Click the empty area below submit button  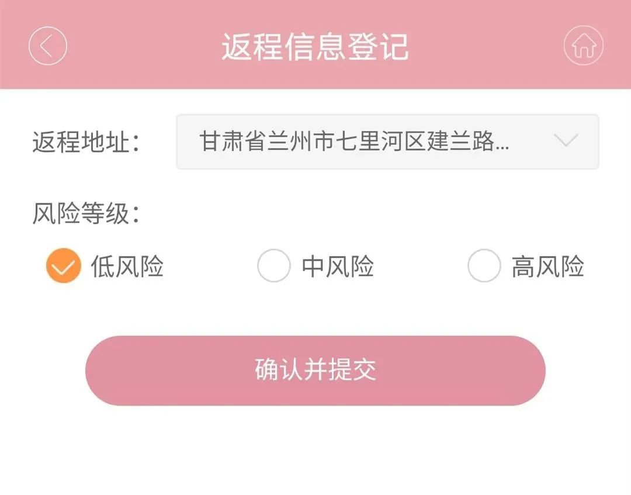315,450
